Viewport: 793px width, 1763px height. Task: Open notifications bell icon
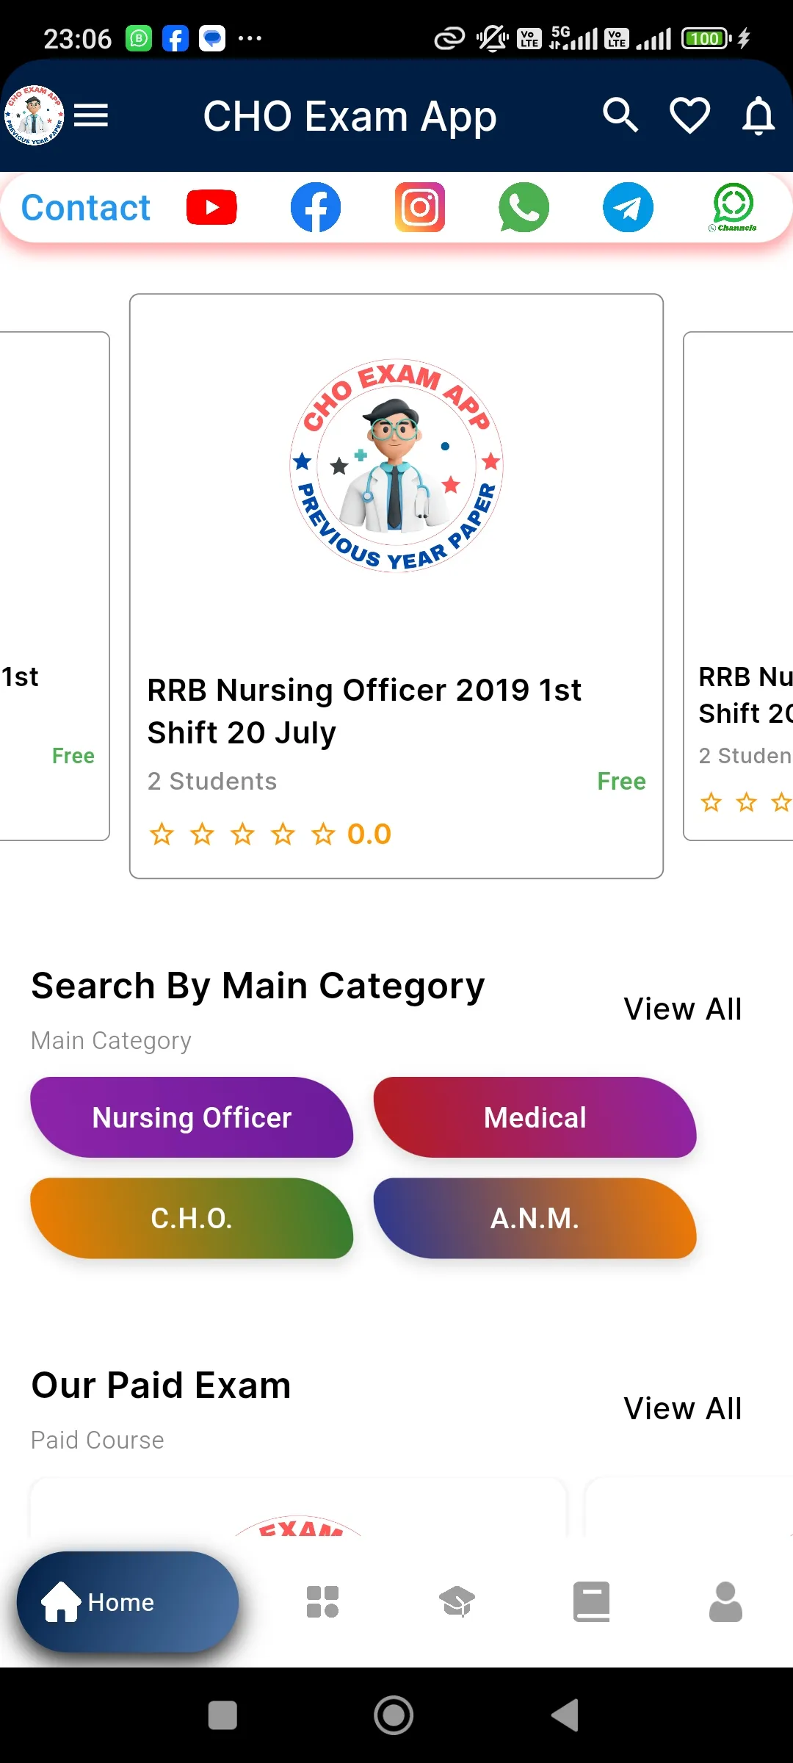coord(758,115)
